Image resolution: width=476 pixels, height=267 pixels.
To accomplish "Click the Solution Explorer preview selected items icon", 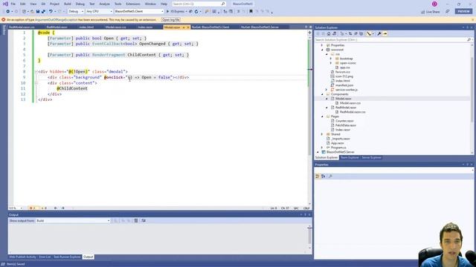I will 385,33.
